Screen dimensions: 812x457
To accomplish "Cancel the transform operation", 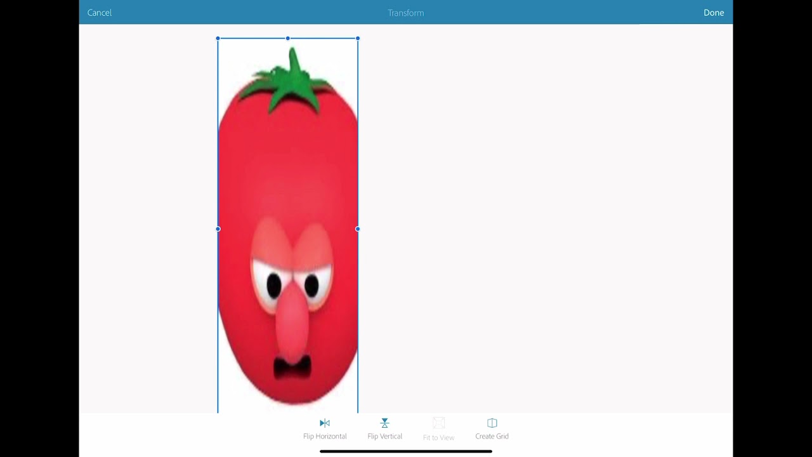I will (100, 13).
